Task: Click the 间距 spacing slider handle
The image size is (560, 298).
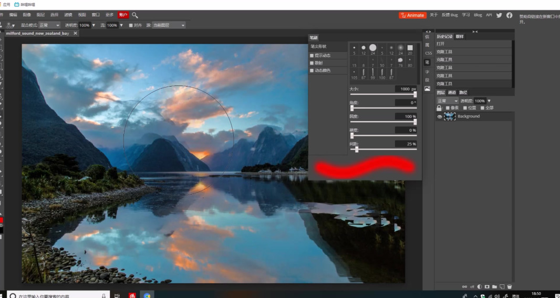Action: point(356,150)
